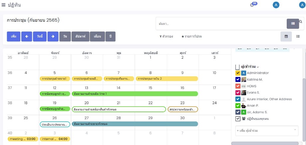The image size is (306, 145).
Task: Toggle the ปฏิทินของทุกคน checkbox
Action: [x=238, y=119]
